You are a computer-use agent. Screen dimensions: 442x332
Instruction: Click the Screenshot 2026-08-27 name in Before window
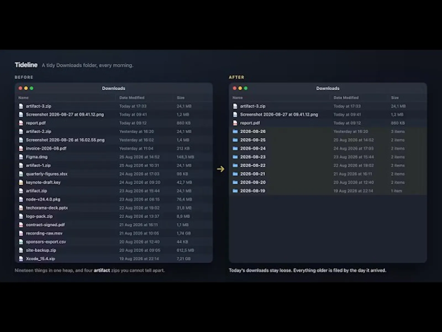point(65,115)
